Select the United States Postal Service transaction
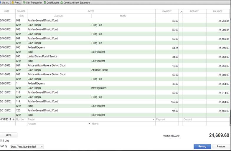The width and height of the screenshot is (231, 151). pos(88,57)
